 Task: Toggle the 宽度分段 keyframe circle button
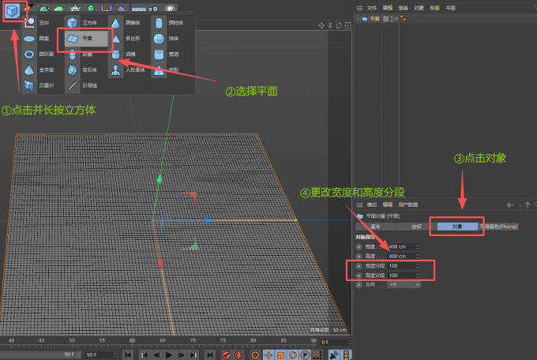pyautogui.click(x=359, y=266)
